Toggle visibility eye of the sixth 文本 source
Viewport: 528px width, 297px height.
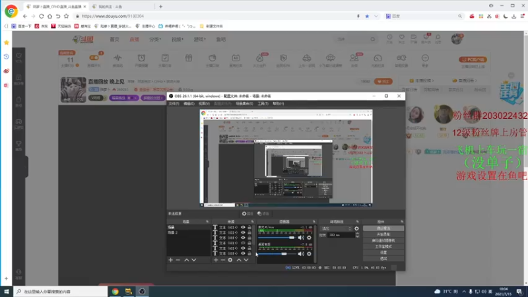[x=243, y=253]
